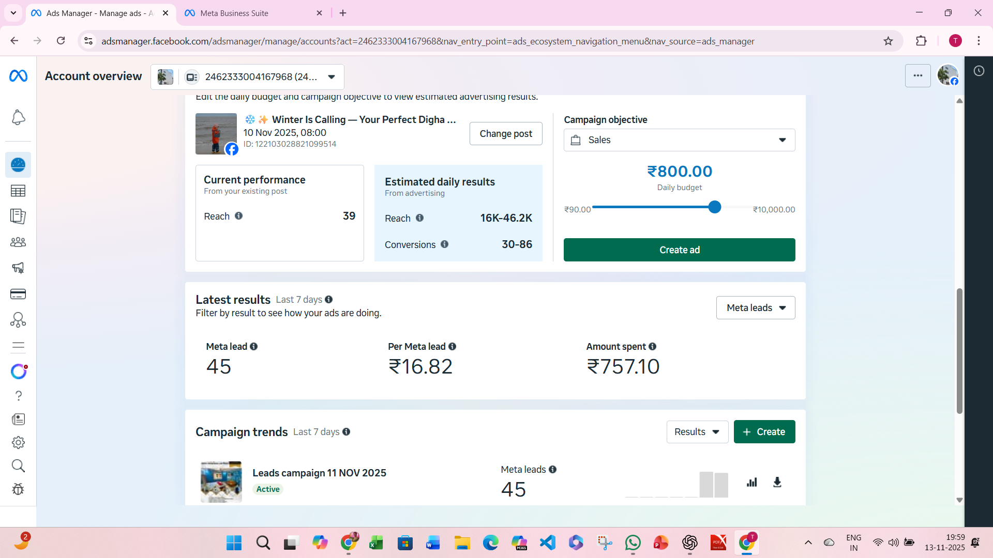993x558 pixels.
Task: Open the bug report icon
Action: (18, 489)
